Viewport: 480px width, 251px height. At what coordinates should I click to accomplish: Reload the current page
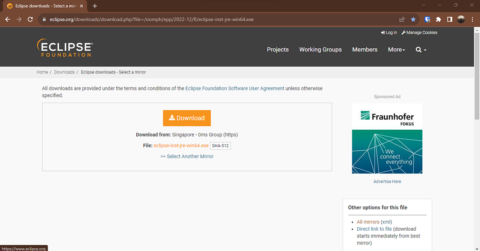[30, 19]
